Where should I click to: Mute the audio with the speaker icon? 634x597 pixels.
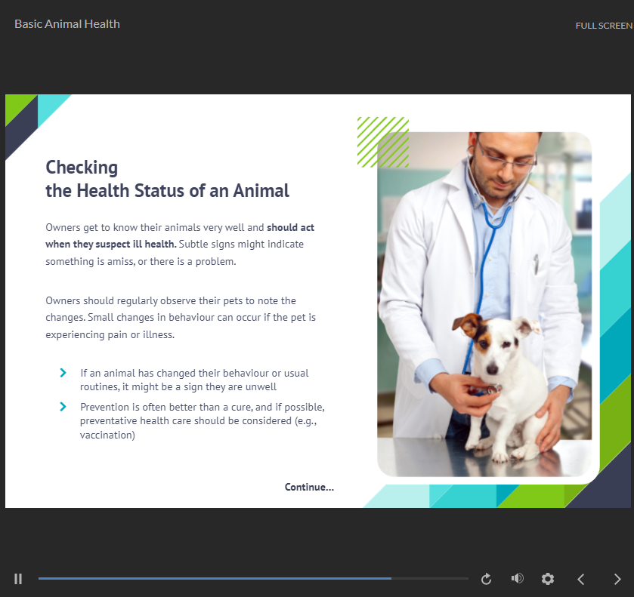click(517, 578)
